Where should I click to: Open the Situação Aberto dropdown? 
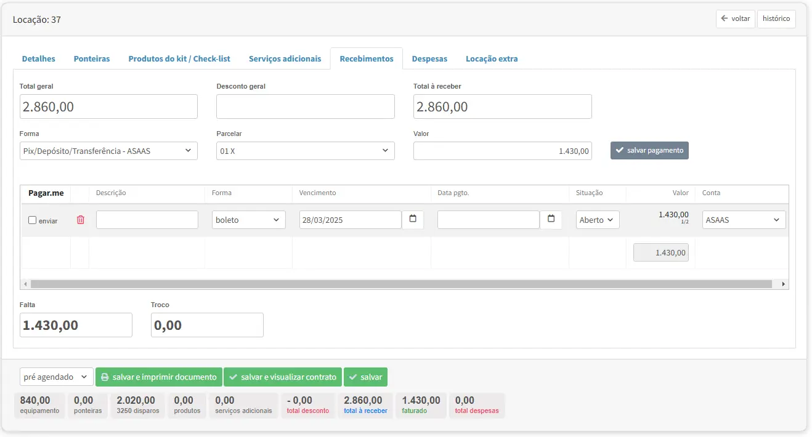(x=598, y=220)
